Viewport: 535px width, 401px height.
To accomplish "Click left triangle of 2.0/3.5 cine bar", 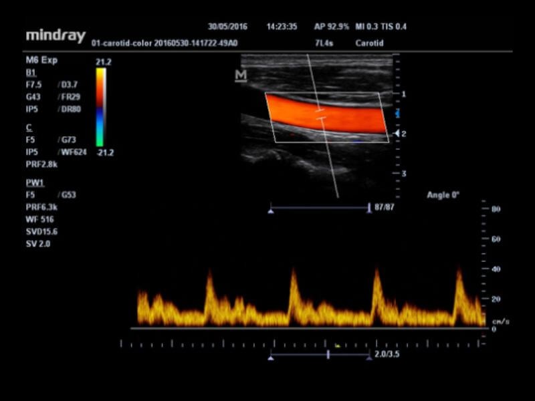I will [x=270, y=358].
